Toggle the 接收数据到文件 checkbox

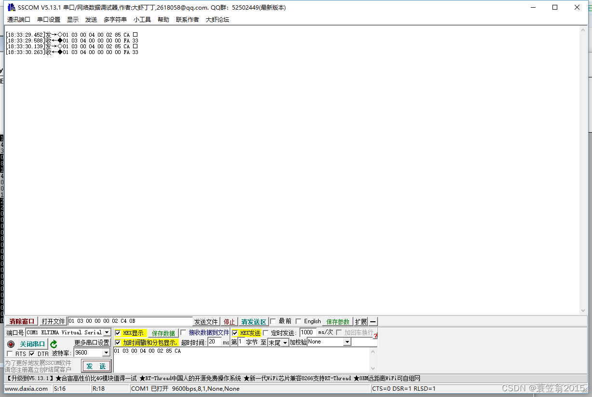(183, 332)
